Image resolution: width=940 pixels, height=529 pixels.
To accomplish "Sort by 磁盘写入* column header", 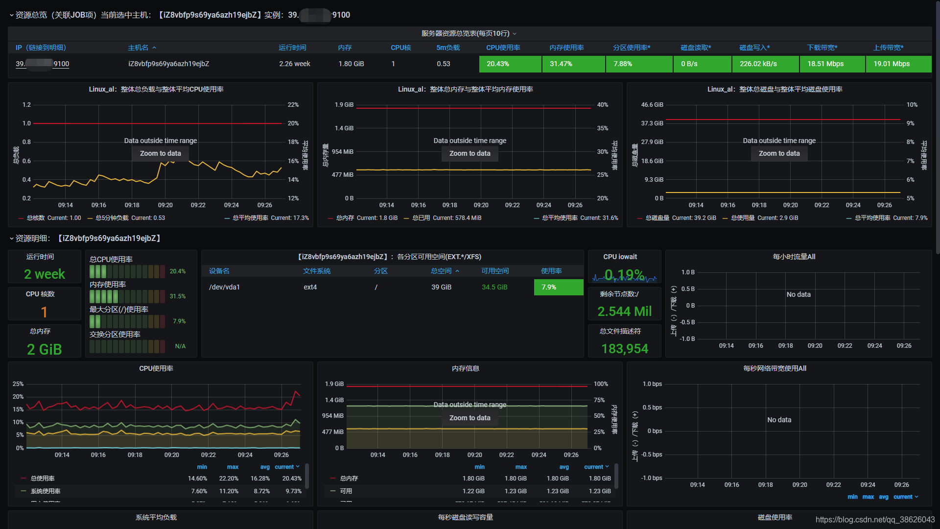I will (x=754, y=48).
